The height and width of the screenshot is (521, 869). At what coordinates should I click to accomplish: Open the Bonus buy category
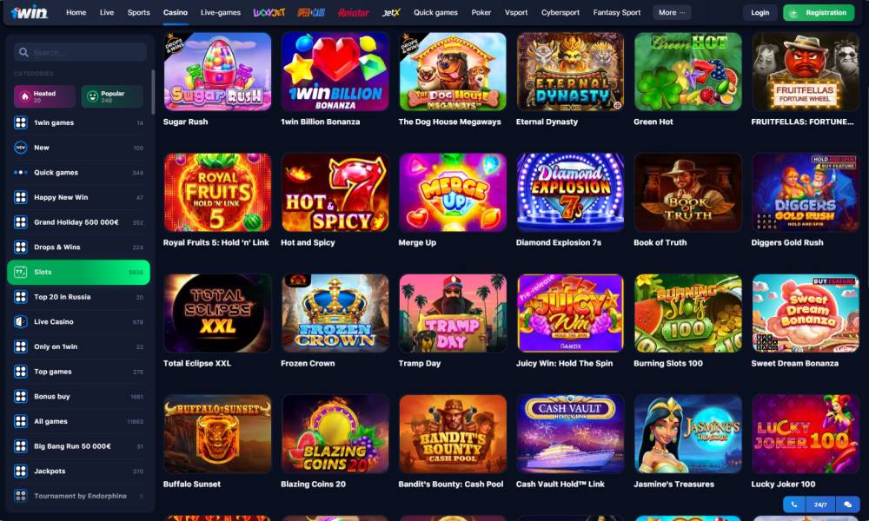tap(79, 397)
